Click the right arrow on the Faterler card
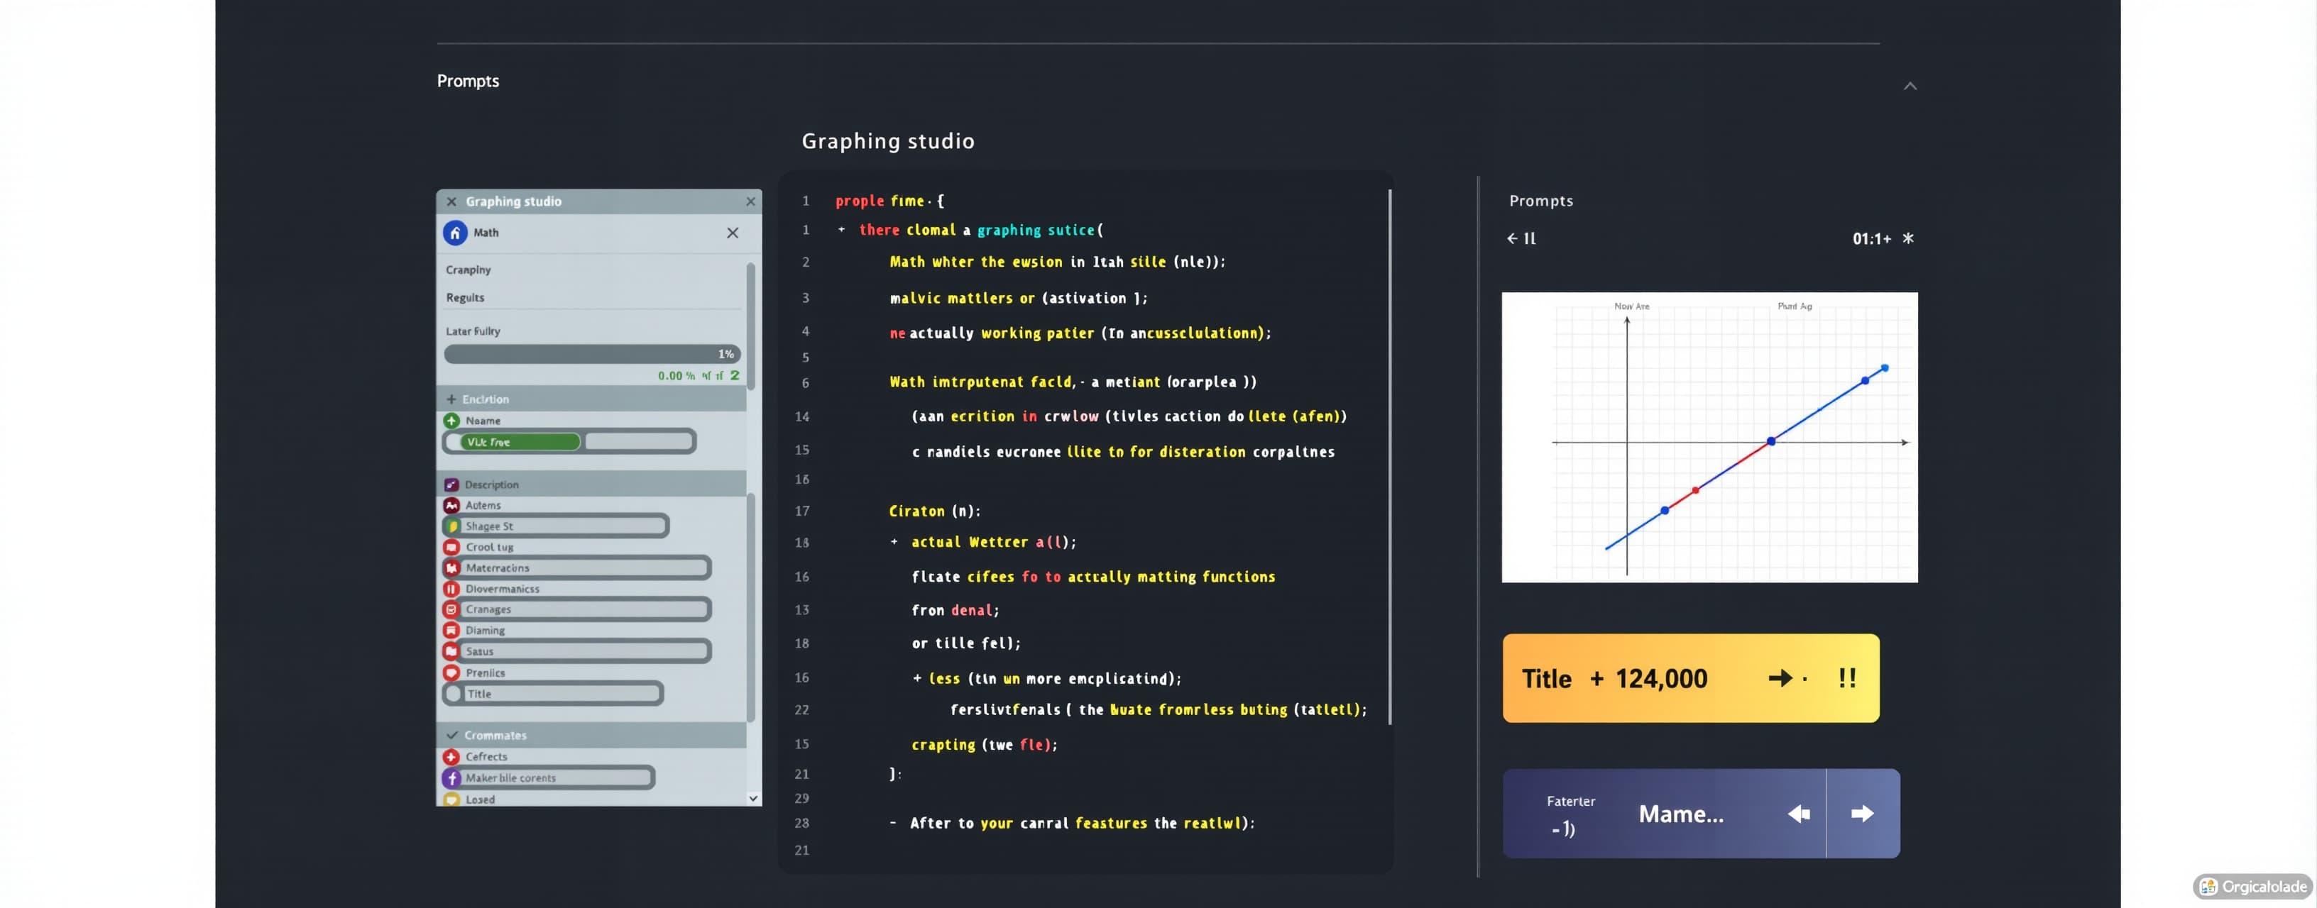This screenshot has width=2317, height=908. coord(1863,814)
